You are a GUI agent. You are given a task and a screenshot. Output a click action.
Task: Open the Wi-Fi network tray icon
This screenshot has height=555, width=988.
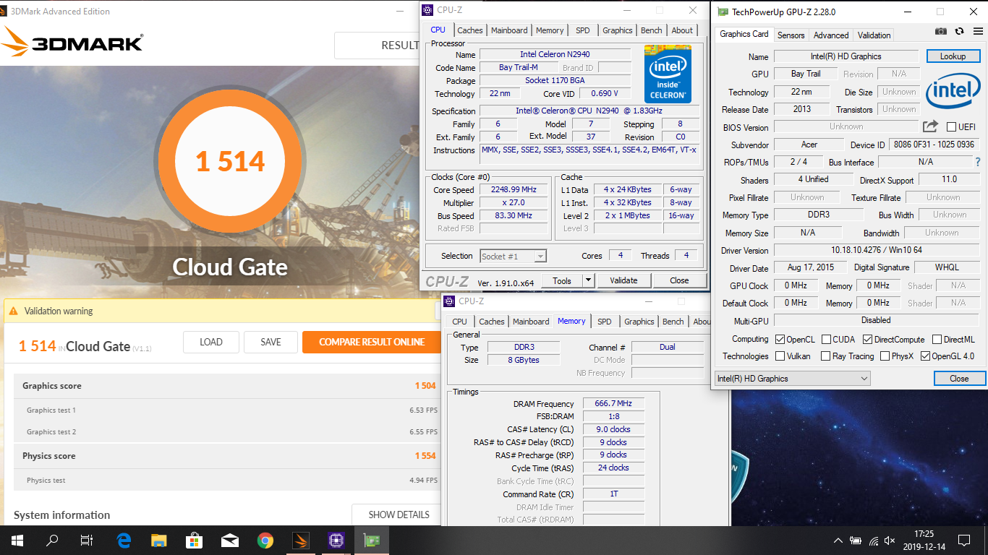(874, 541)
